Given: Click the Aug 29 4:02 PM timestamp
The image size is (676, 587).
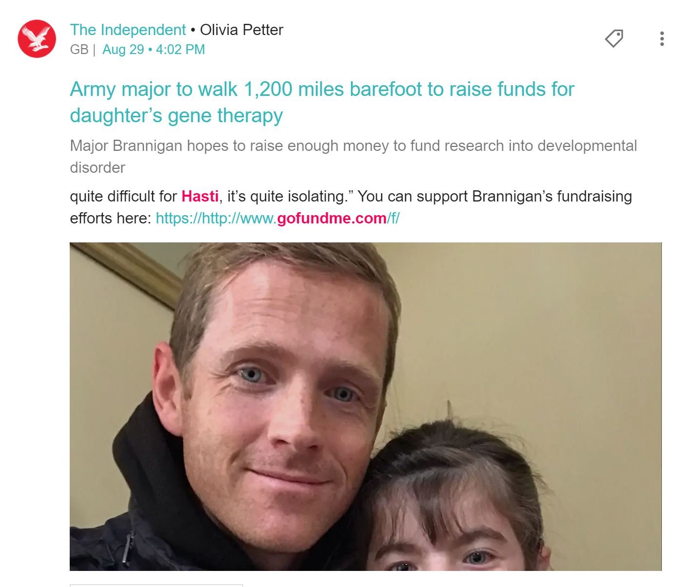Looking at the screenshot, I should point(154,50).
